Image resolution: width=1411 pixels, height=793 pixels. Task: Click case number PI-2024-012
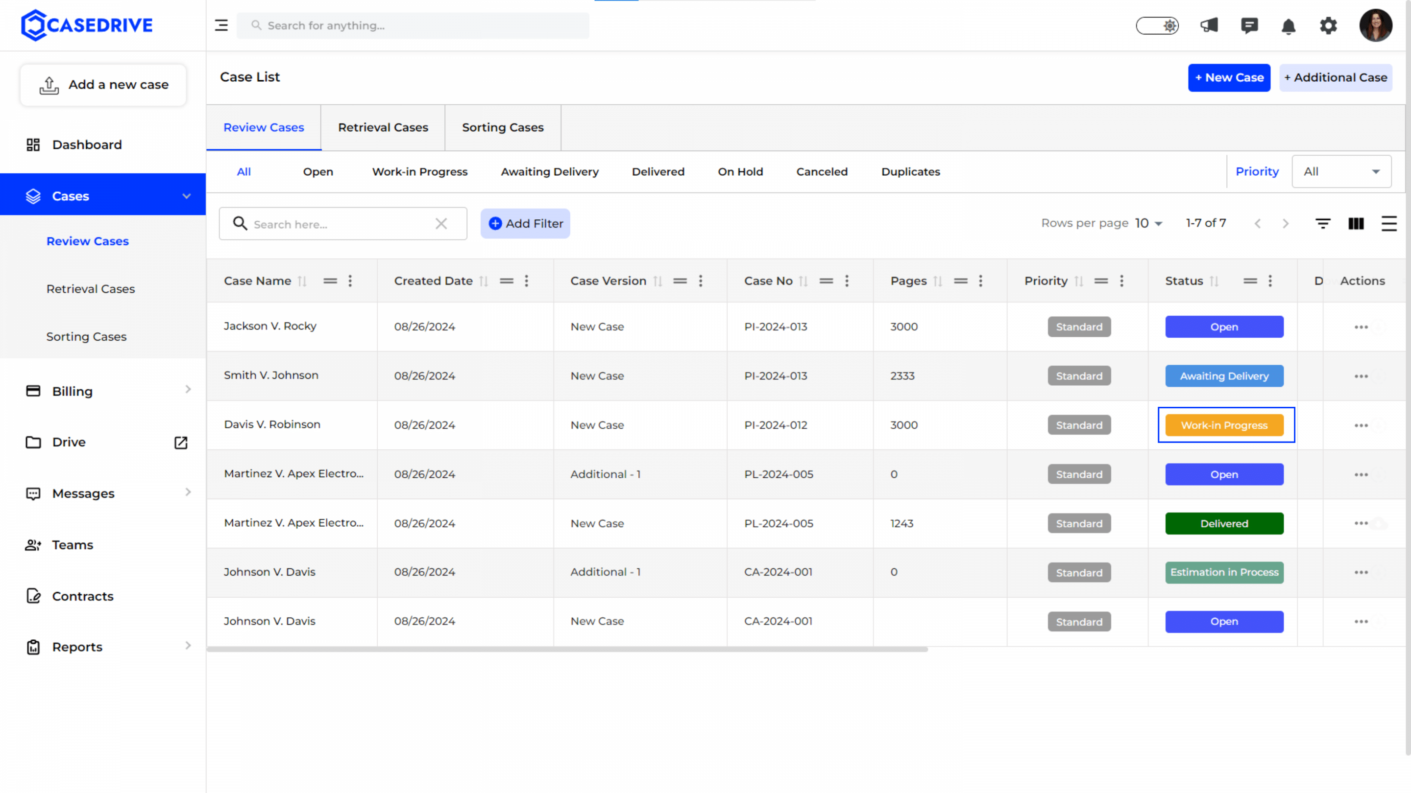[775, 425]
